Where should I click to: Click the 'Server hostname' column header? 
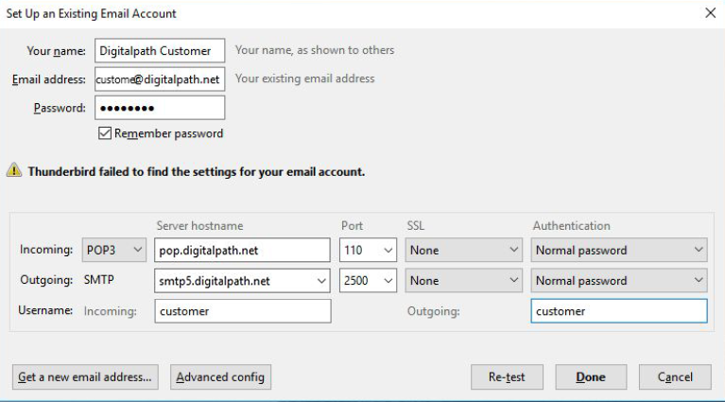point(199,226)
